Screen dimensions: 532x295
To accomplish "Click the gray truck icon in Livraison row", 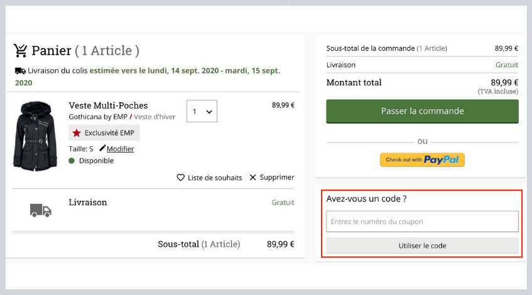I will tap(40, 210).
